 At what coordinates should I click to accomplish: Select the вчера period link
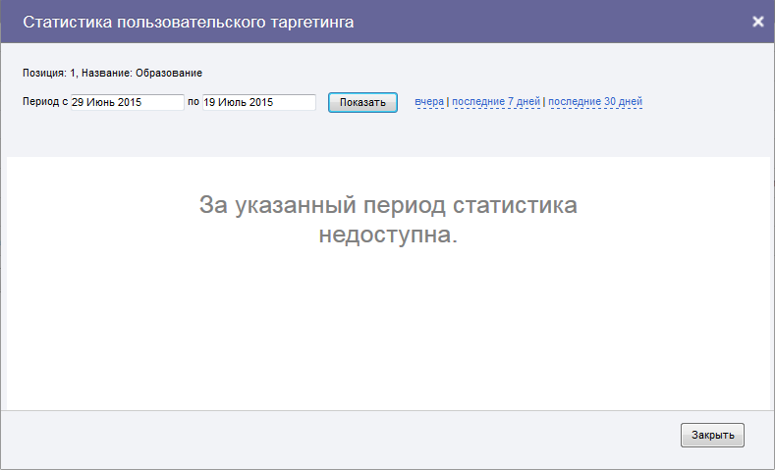[429, 102]
